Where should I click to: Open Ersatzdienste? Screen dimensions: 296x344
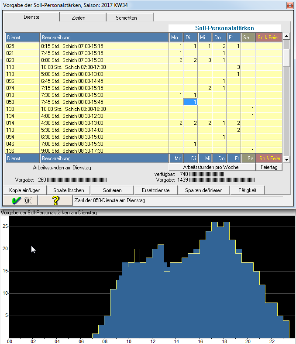tap(156, 190)
